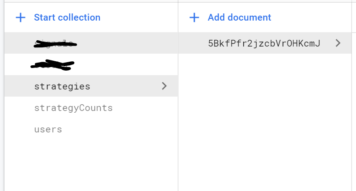Expand the chevron arrow on strategies row
This screenshot has height=191, width=356.
point(164,86)
